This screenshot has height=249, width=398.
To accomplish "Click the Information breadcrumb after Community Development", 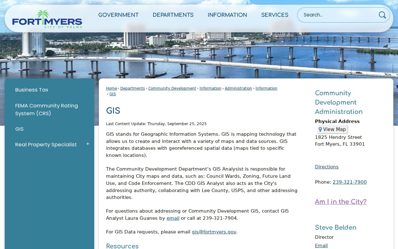I will tap(211, 88).
